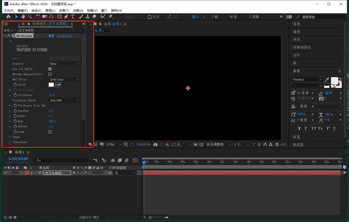Choose the Rectangle shape tool

click(60, 17)
